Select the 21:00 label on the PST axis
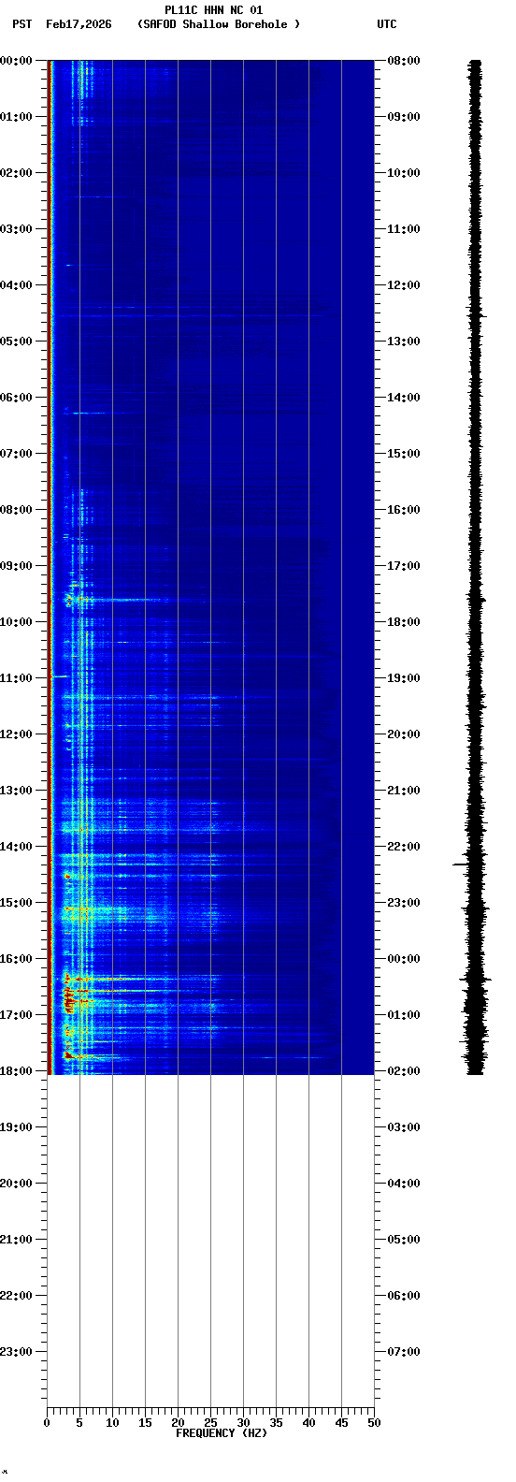The image size is (516, 1482). pyautogui.click(x=18, y=1240)
